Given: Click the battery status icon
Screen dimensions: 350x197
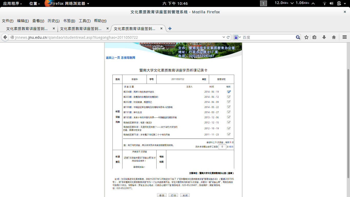Looking at the screenshot, I should pos(339,3).
